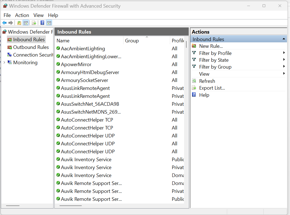
Task: Open the Action menu
Action: (22, 15)
